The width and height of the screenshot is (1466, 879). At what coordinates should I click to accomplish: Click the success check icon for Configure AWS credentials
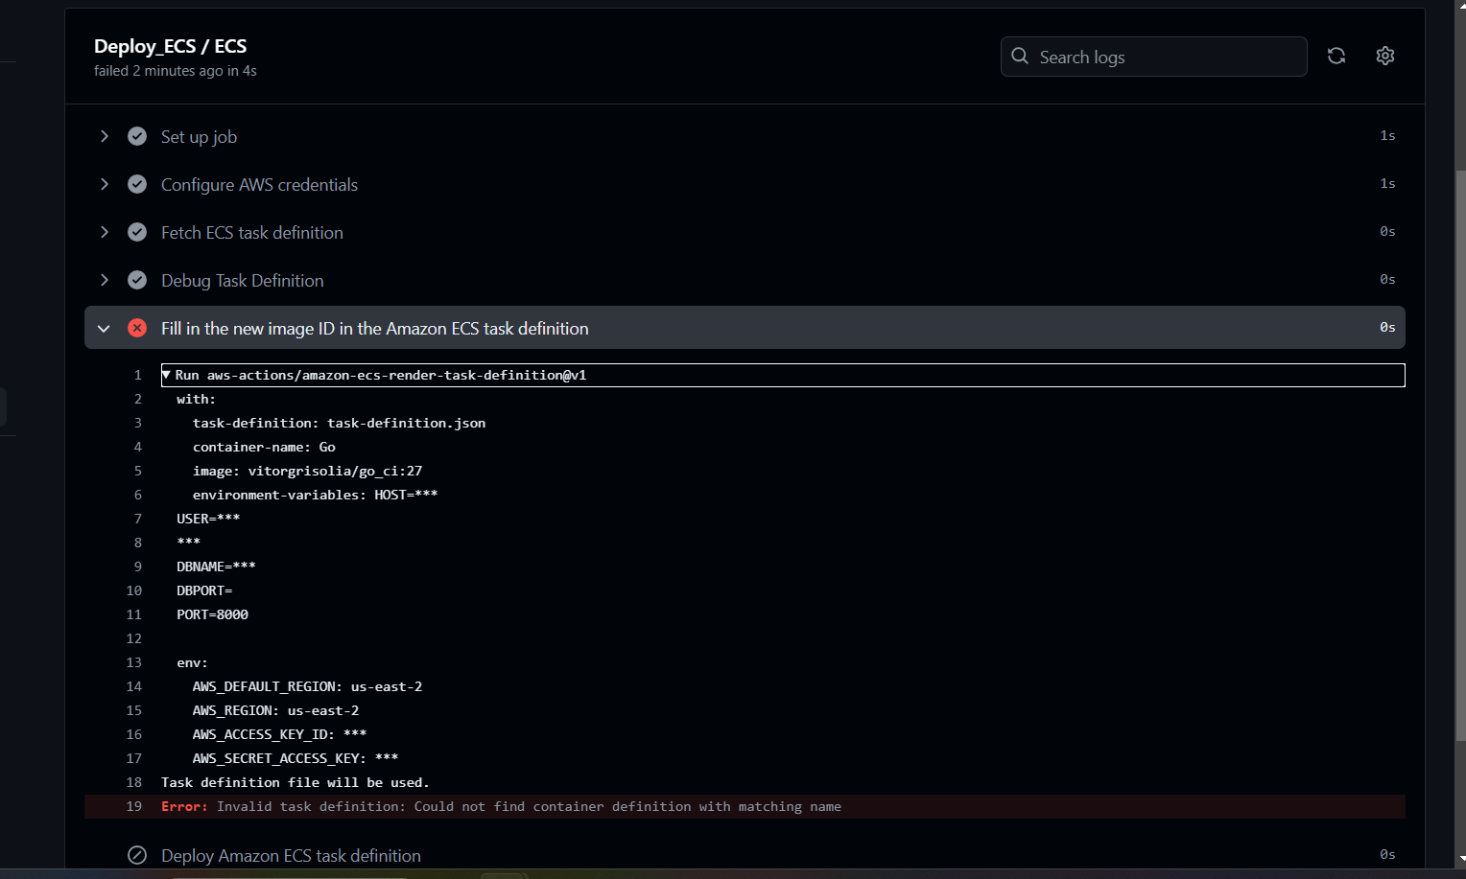[137, 184]
